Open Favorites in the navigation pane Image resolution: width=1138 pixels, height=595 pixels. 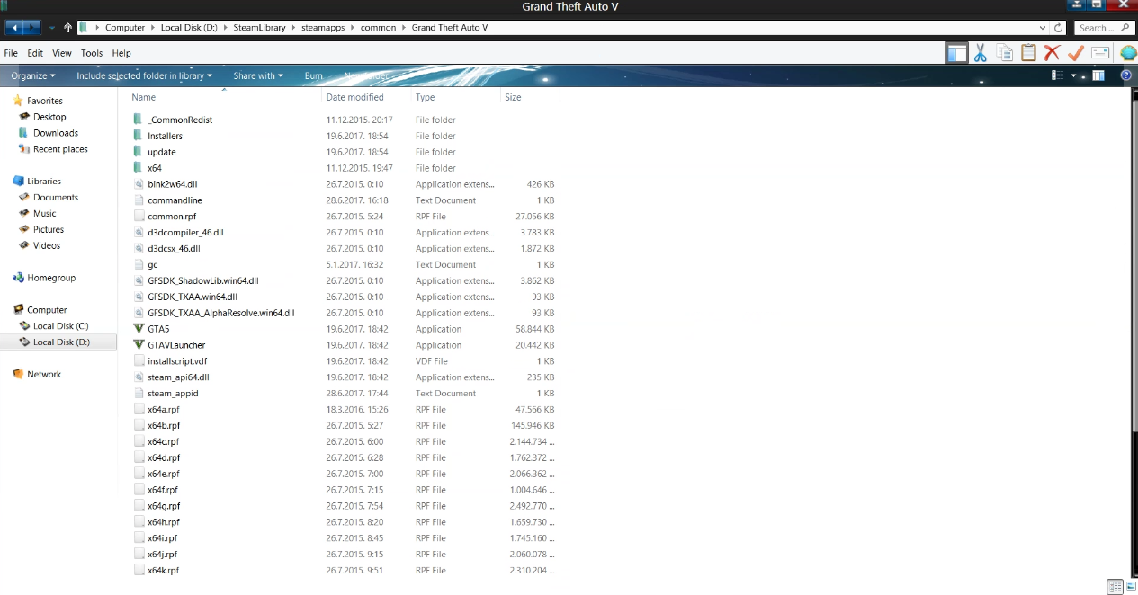[x=45, y=101]
